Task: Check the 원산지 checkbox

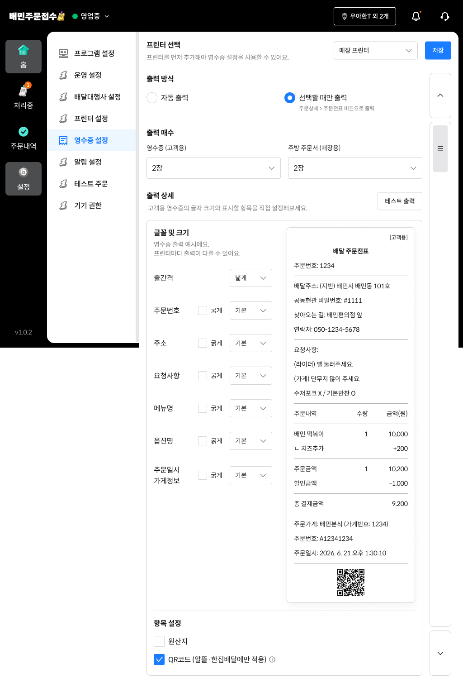Action: point(159,641)
